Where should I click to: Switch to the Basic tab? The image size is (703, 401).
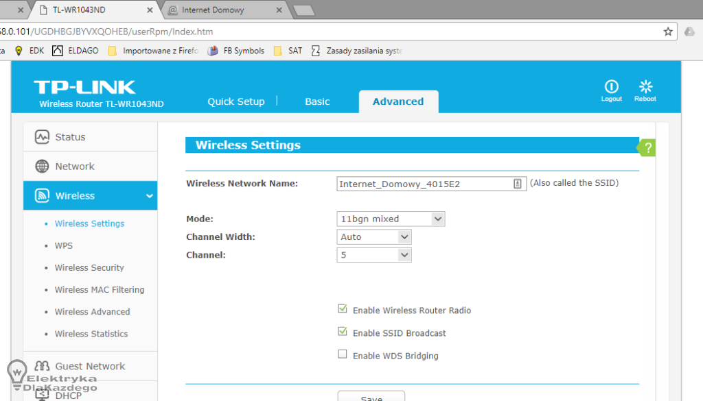coord(317,101)
